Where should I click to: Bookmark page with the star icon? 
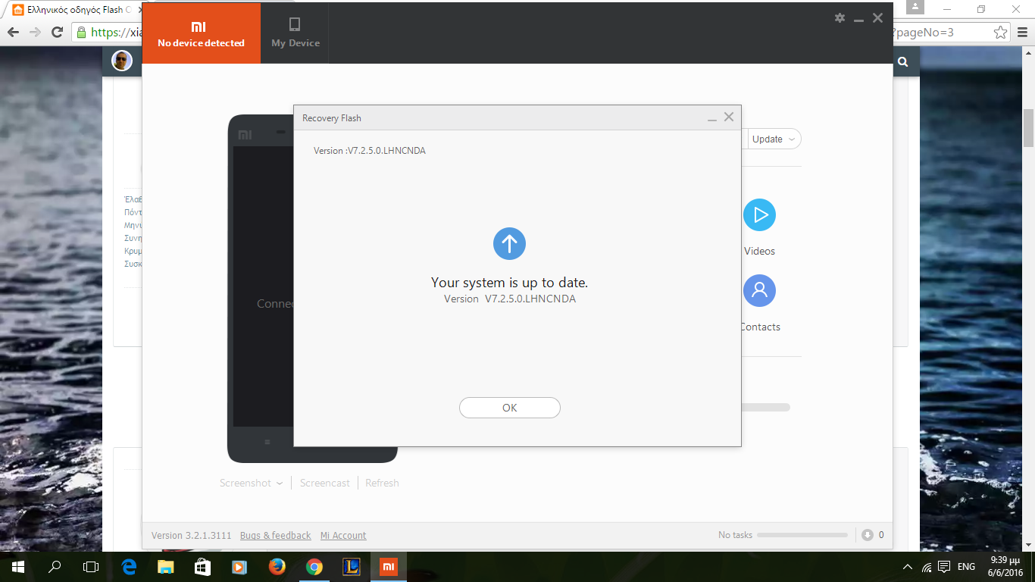pos(1000,33)
